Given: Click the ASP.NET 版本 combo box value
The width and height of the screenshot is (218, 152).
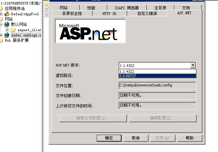Looking at the screenshot, I should pos(155,65).
